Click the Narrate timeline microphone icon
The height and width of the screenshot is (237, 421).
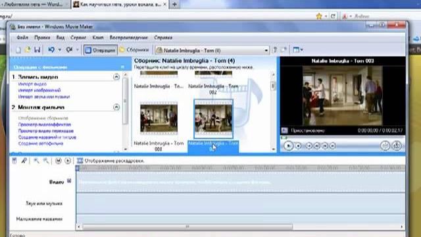tap(24, 161)
